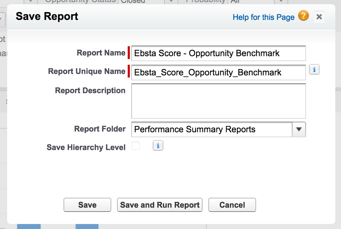Click info icon next to Save Hierarchy Level
The image size is (341, 229).
point(158,145)
